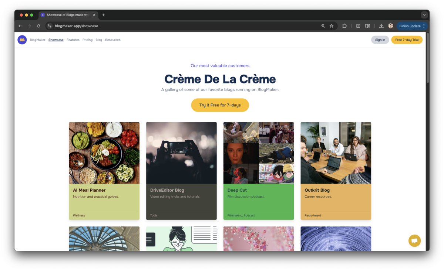Go back to the previous page
Screen dimensions: 444x270
20,26
